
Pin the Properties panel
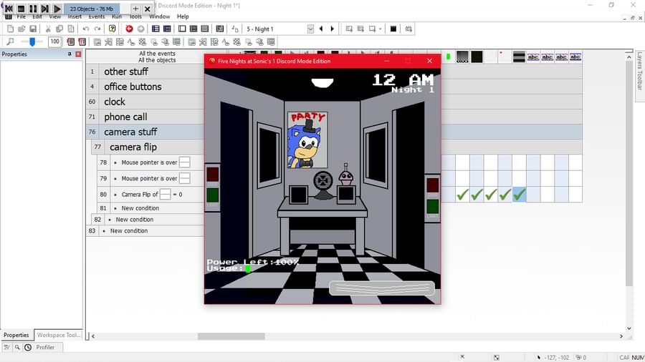coord(70,54)
